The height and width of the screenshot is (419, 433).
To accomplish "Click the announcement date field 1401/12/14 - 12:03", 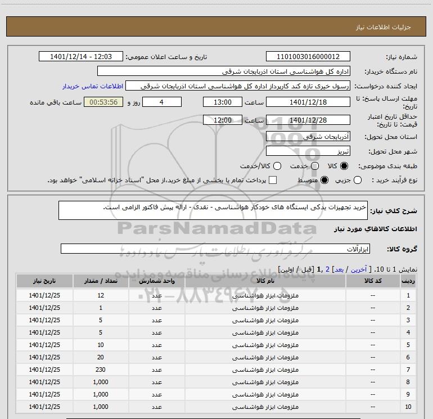I will pos(81,57).
